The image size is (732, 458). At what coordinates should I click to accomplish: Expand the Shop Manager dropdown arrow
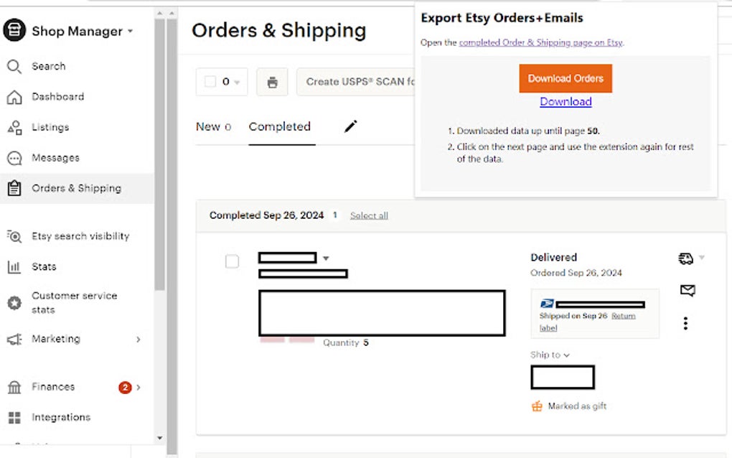pos(131,32)
